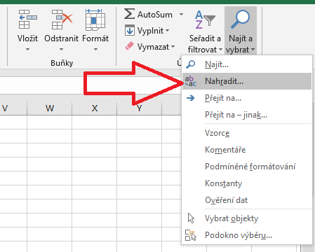Click the arrow icon beside Přejít na
Image resolution: width=315 pixels, height=252 pixels.
(x=191, y=98)
